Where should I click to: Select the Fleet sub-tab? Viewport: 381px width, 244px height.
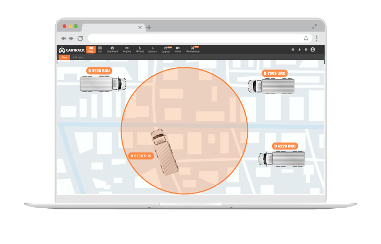pos(64,57)
